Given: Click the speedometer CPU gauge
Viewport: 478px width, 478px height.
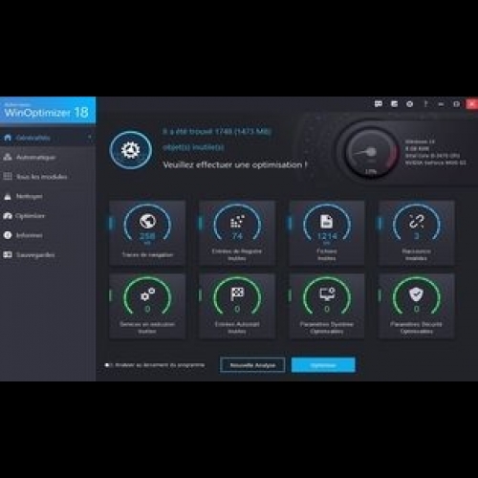Looking at the screenshot, I should [x=370, y=152].
